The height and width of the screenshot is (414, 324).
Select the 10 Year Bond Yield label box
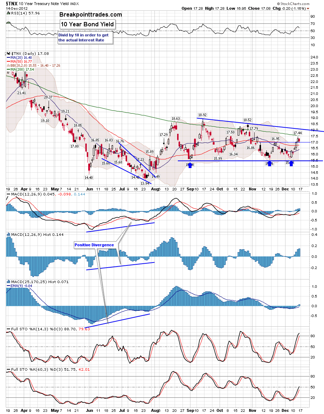[87, 24]
